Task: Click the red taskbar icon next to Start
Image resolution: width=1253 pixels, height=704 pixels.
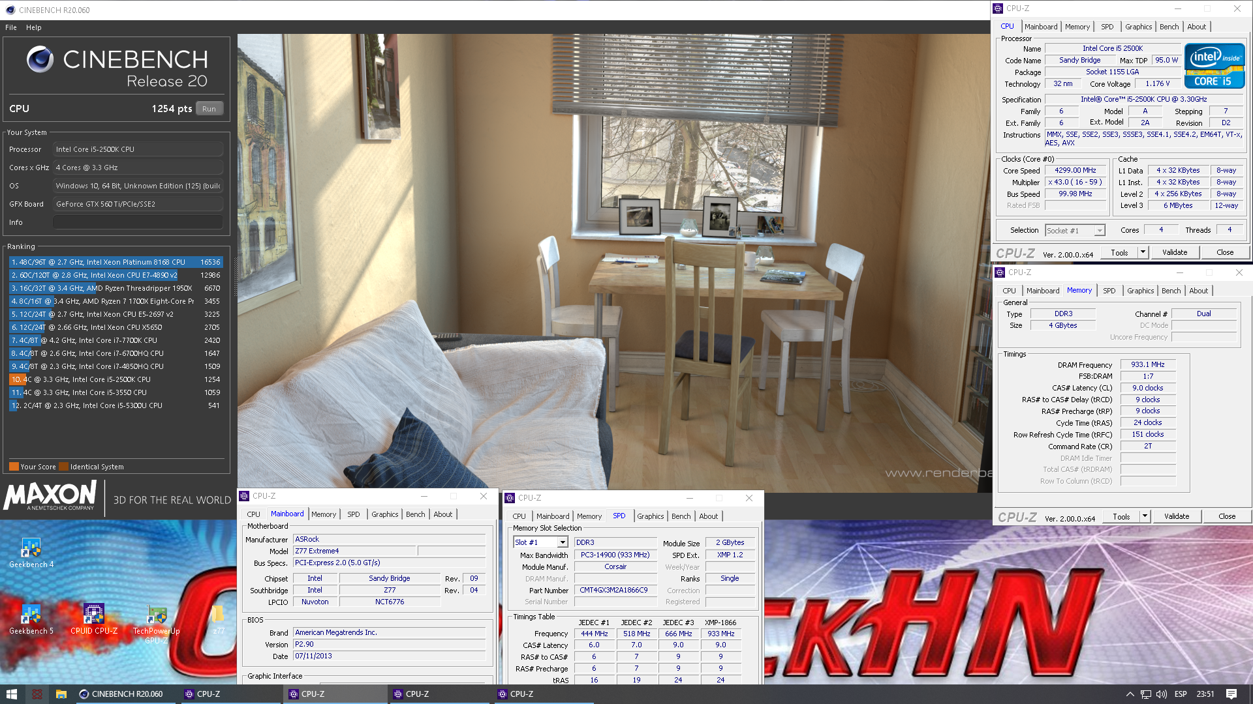Action: coord(37,694)
